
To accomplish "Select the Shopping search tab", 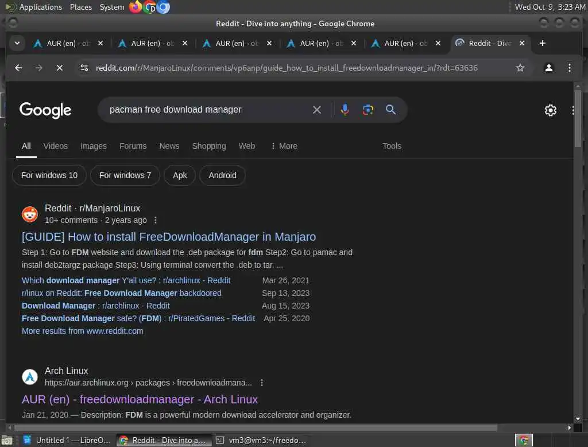I will pyautogui.click(x=209, y=146).
